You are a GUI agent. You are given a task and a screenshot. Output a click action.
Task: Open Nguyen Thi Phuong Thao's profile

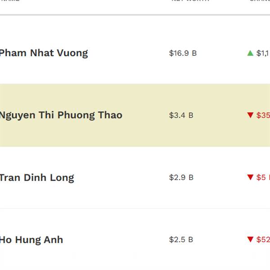click(60, 115)
